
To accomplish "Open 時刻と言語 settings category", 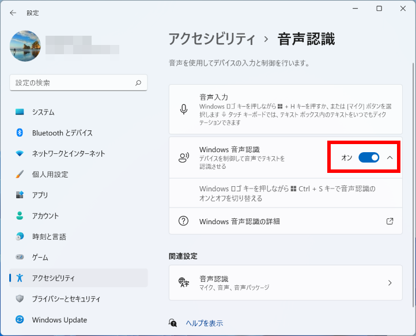I will 78,236.
